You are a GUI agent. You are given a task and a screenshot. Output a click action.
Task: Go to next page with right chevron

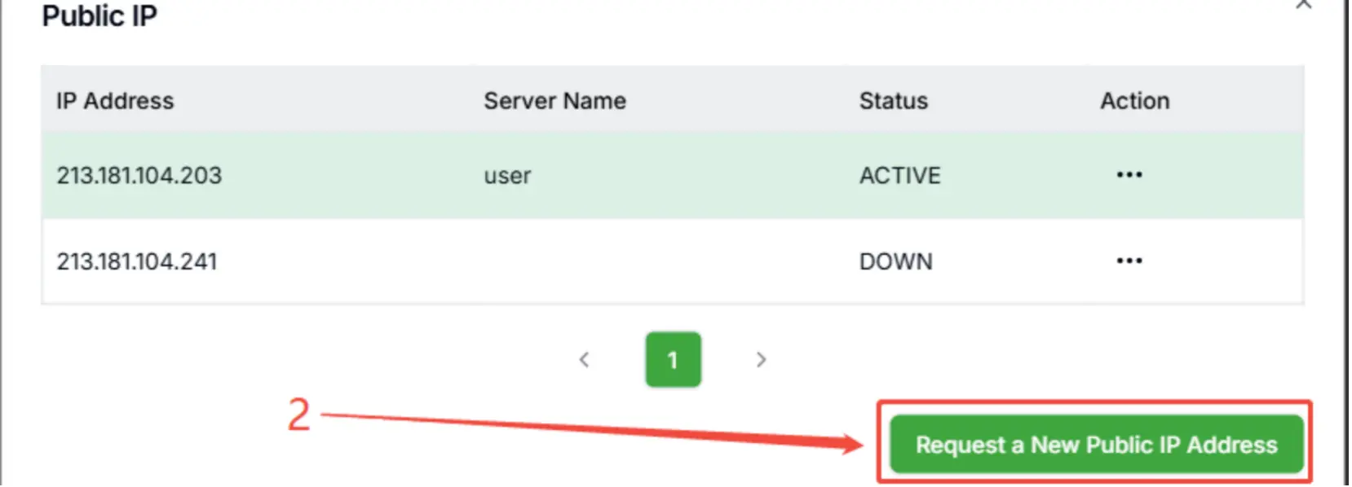coord(761,359)
